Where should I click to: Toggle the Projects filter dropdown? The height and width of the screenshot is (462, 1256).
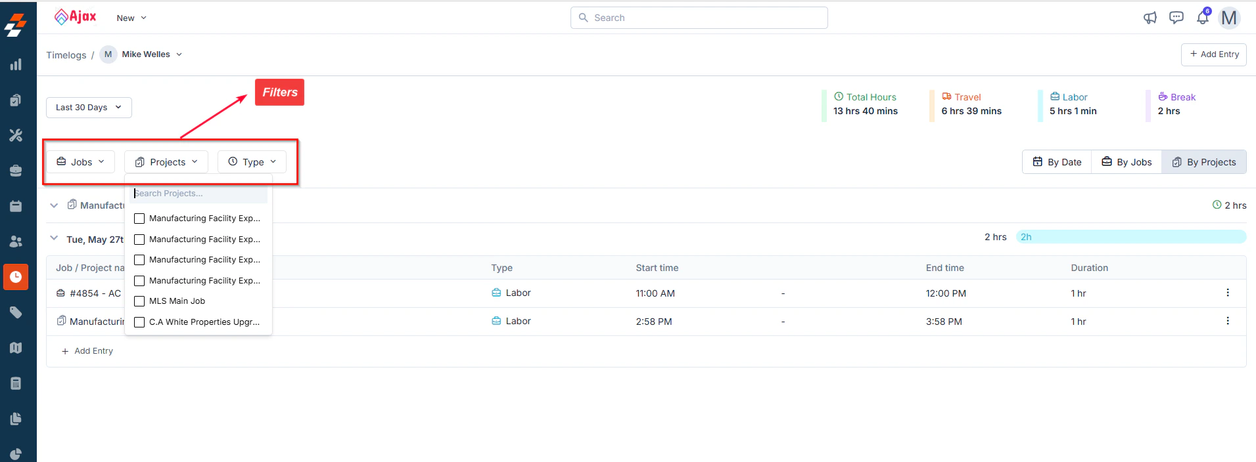pos(166,162)
